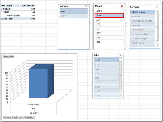
Task: Toggle Browser item in Software slicer
Action: (142, 17)
